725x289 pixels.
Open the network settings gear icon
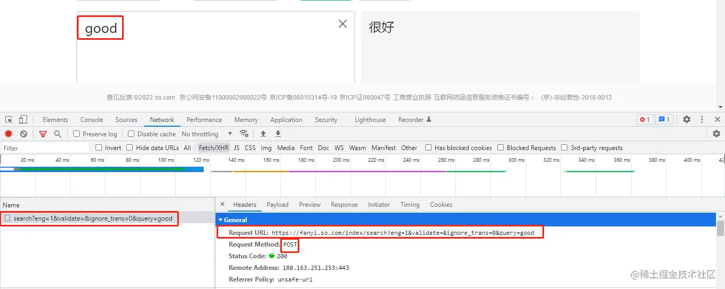click(717, 134)
